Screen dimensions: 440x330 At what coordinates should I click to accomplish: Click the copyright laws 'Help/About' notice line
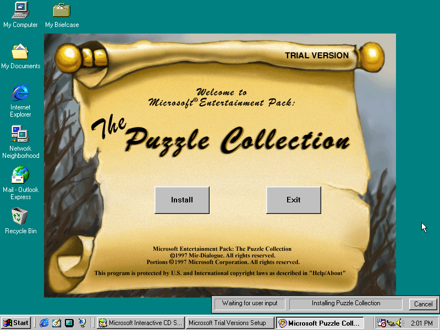coord(219,273)
